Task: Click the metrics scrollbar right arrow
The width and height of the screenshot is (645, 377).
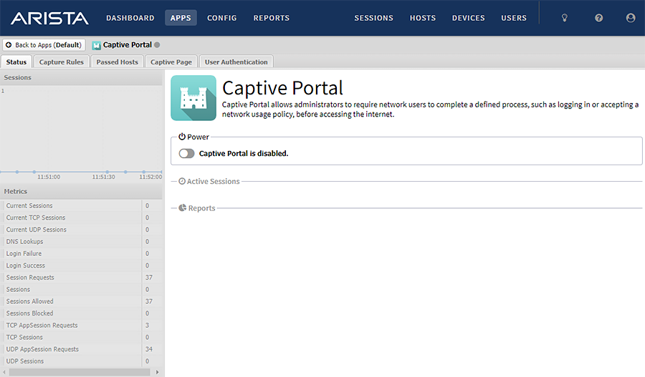Action: click(x=157, y=372)
